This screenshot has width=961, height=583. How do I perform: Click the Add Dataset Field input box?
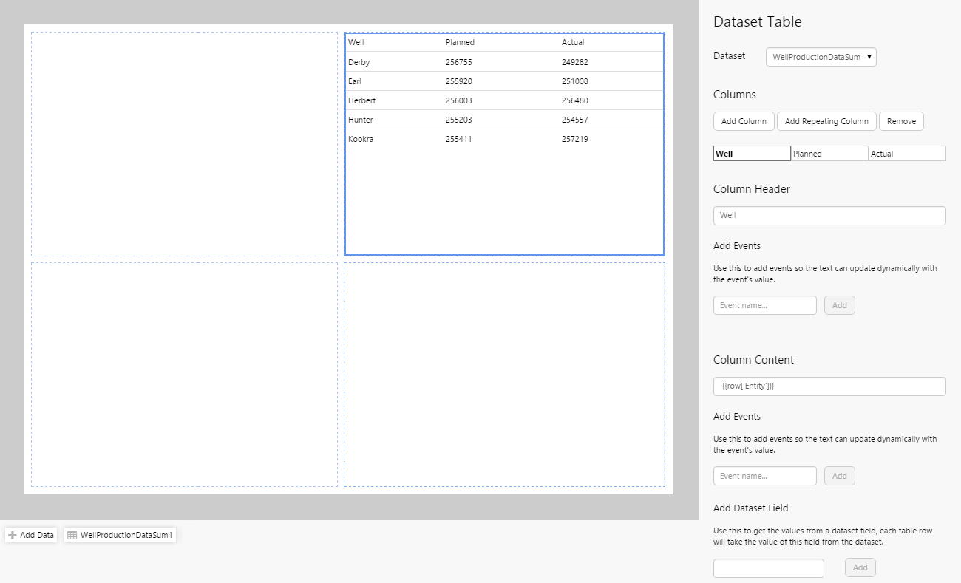click(769, 567)
